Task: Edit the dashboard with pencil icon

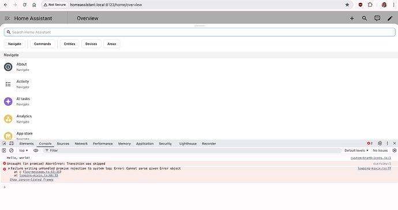Action: (390, 18)
